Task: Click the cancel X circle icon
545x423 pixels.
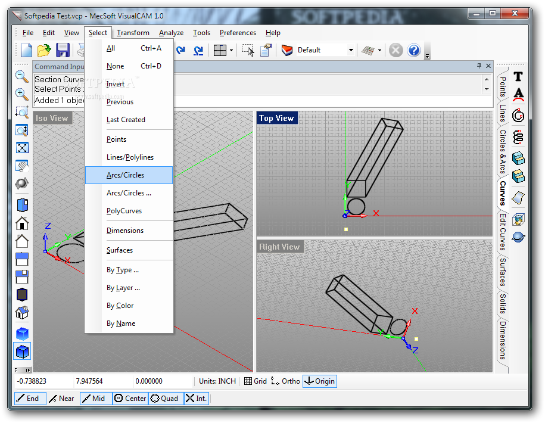Action: pos(395,50)
